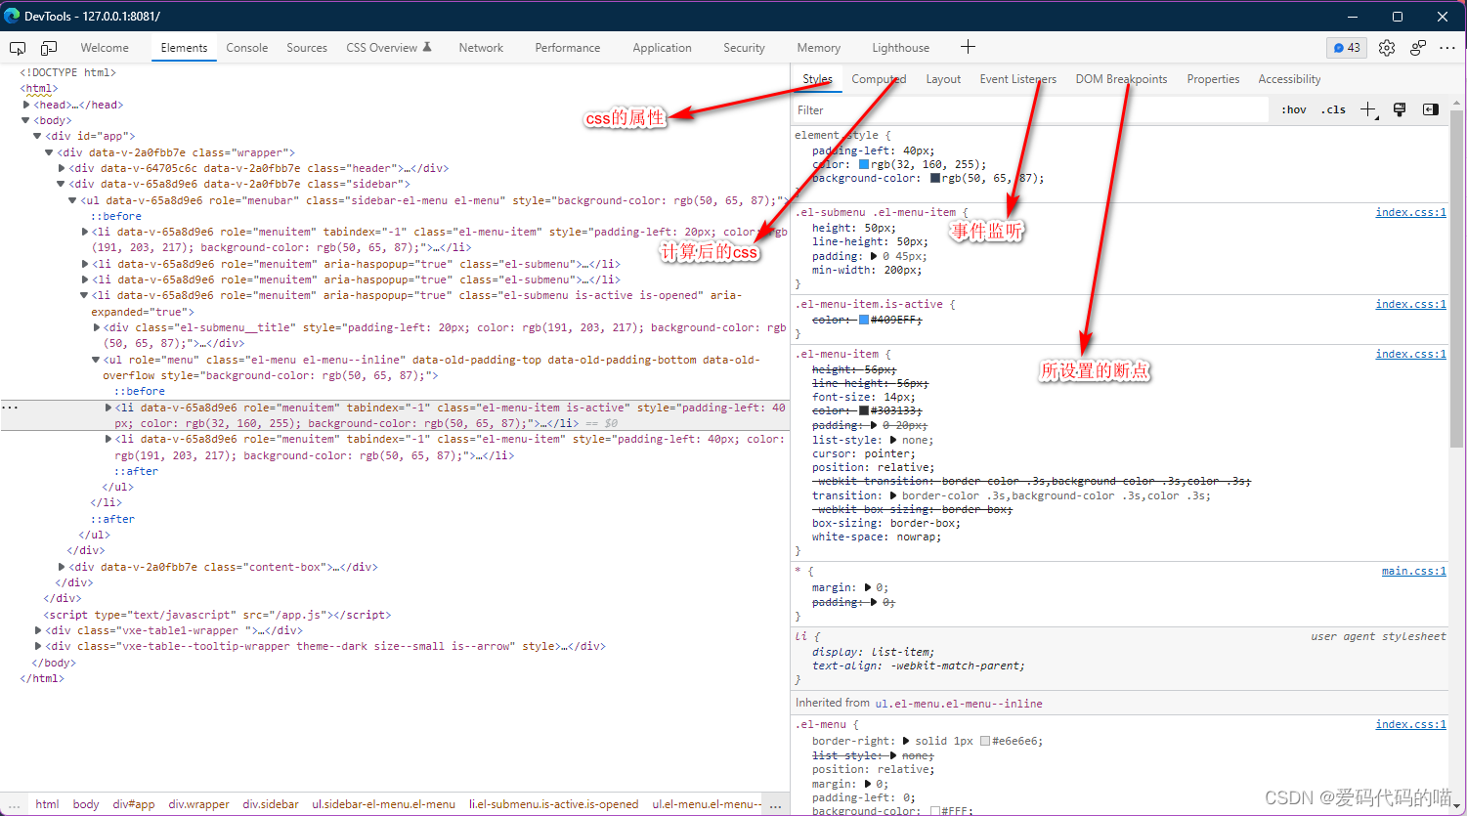The width and height of the screenshot is (1467, 816).
Task: Toggle the :hov element state panel
Action: click(x=1294, y=109)
